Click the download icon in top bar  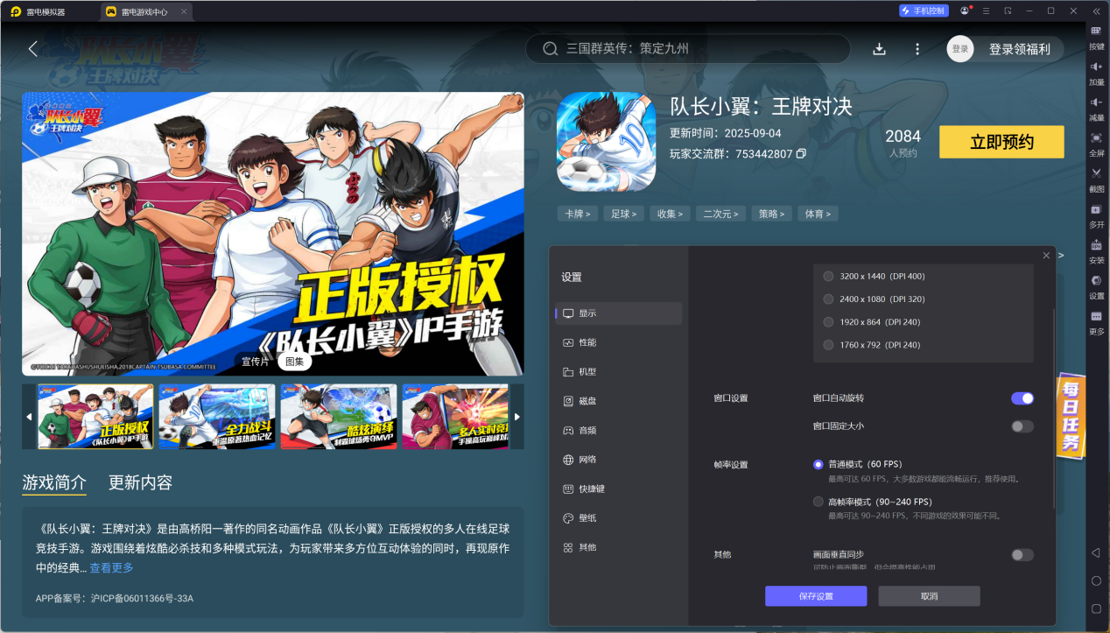click(880, 49)
